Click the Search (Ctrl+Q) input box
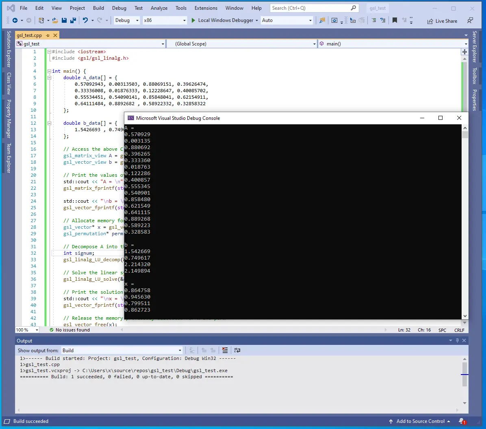 pyautogui.click(x=310, y=8)
